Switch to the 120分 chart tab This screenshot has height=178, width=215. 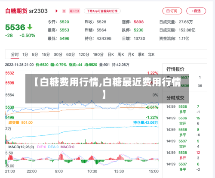point(84,55)
